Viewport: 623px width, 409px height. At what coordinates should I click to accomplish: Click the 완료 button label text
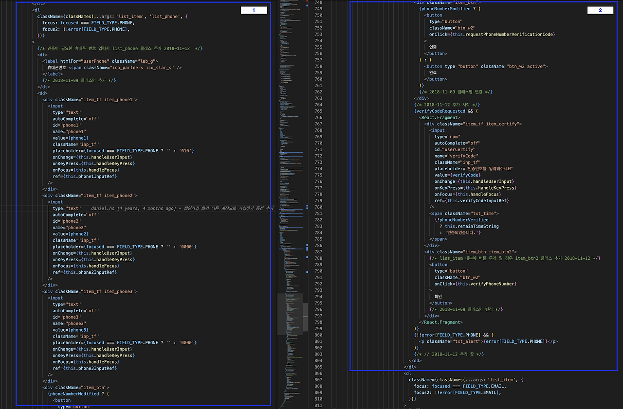[433, 72]
